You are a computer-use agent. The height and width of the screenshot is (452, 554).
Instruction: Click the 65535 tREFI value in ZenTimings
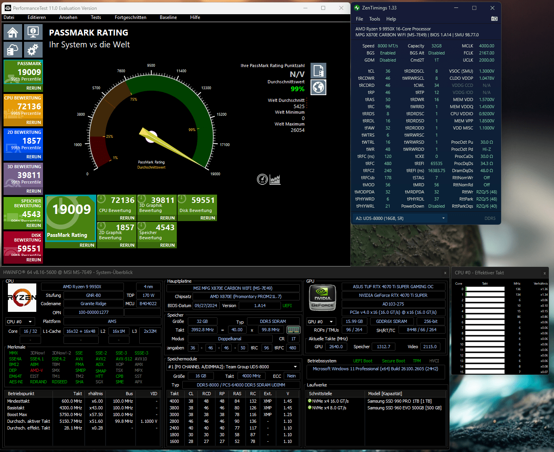click(436, 163)
